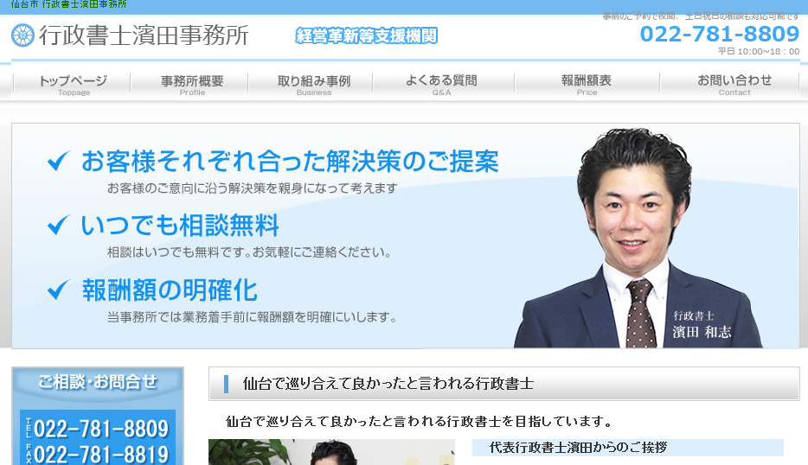Click the いつでも相談無料 headline

pyautogui.click(x=180, y=226)
